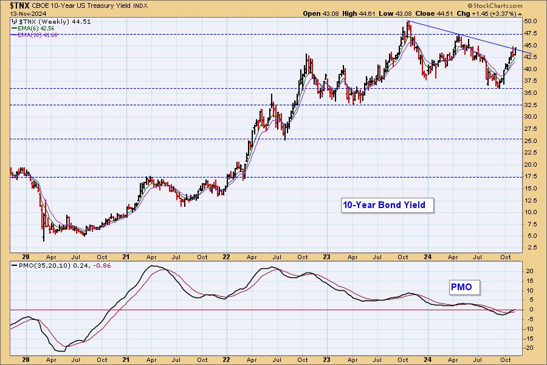Click the Chg +1.45 (+3.37%) value
Screen dimensions: 547x365
click(x=486, y=13)
